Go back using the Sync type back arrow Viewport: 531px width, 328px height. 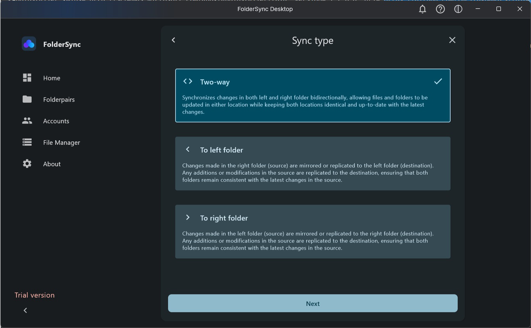[173, 40]
